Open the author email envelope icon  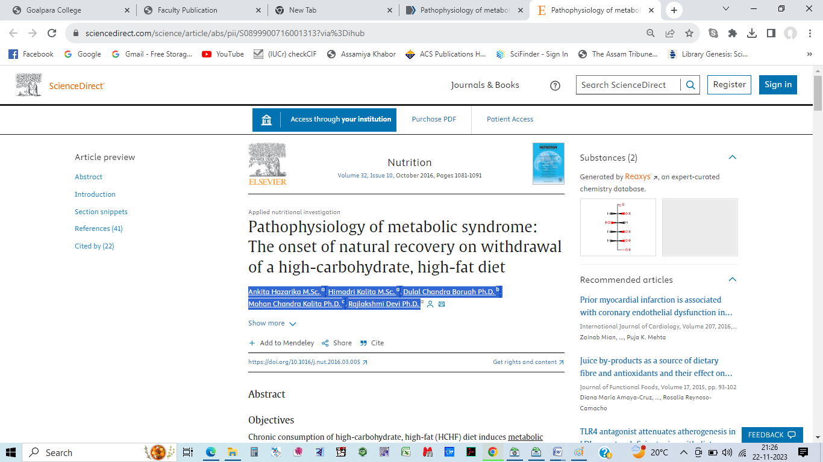(442, 304)
